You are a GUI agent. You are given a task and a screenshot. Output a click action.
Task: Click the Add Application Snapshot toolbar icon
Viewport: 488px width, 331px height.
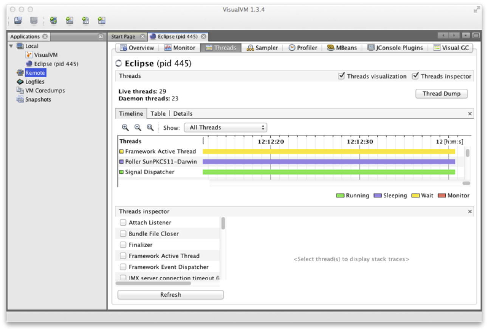point(101,20)
